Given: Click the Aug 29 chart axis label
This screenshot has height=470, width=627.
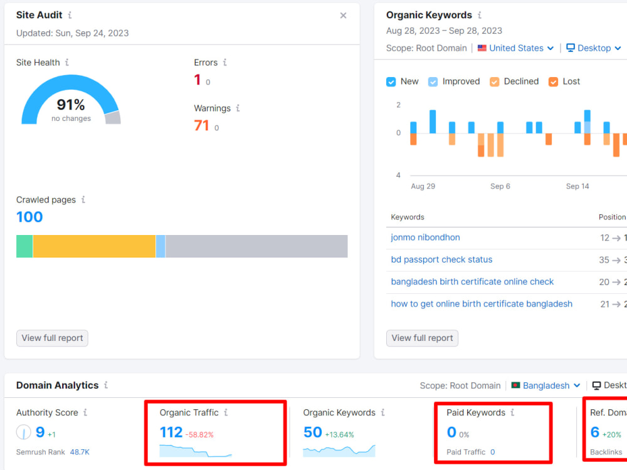Looking at the screenshot, I should [423, 186].
